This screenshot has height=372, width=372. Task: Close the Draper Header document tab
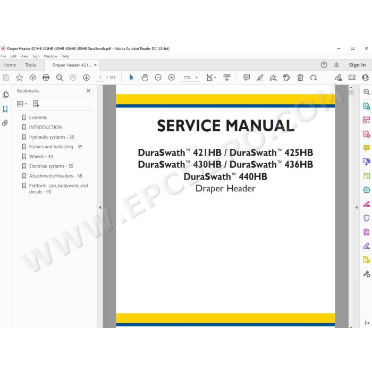click(x=95, y=65)
